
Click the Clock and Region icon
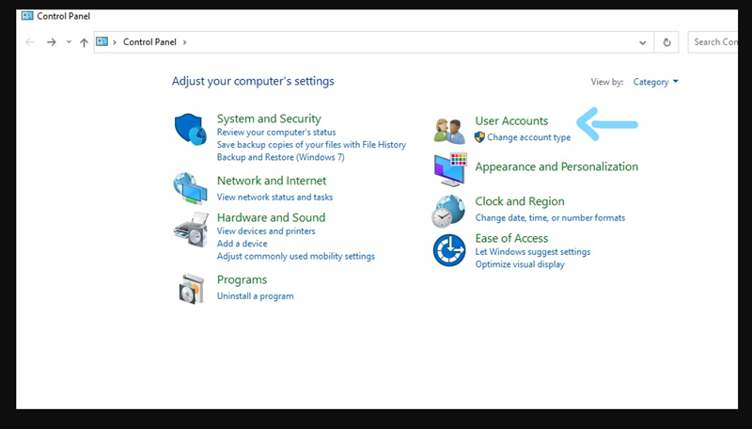[x=449, y=211]
